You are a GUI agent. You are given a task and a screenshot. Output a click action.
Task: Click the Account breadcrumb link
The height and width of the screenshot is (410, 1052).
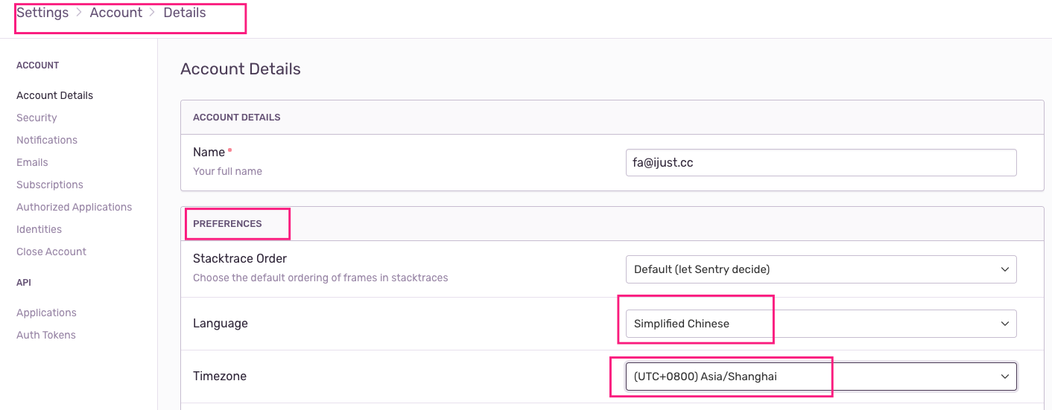[115, 13]
